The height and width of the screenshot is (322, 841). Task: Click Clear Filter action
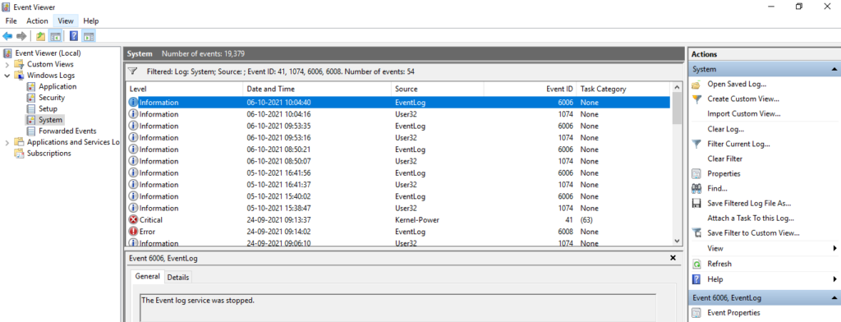click(x=724, y=159)
